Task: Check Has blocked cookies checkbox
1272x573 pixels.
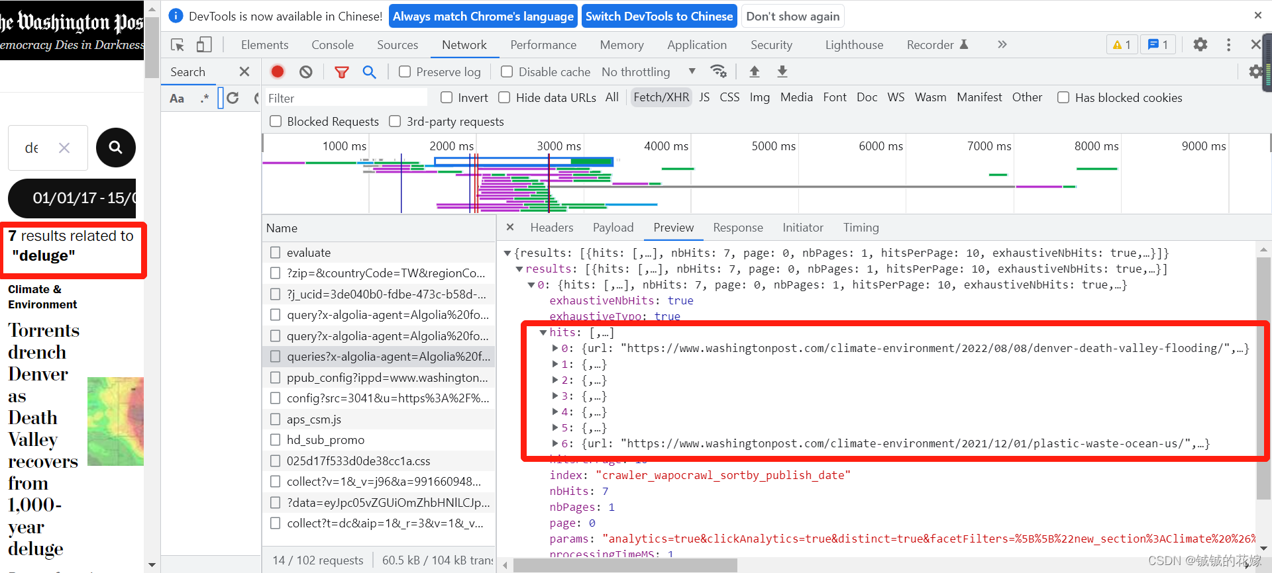Action: click(x=1063, y=97)
